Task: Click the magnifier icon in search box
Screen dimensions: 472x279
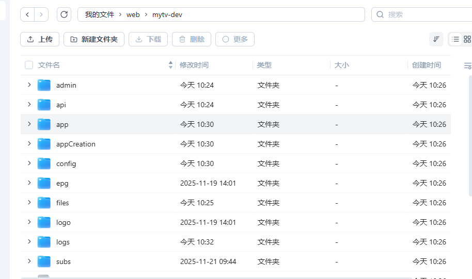Action: pyautogui.click(x=380, y=14)
